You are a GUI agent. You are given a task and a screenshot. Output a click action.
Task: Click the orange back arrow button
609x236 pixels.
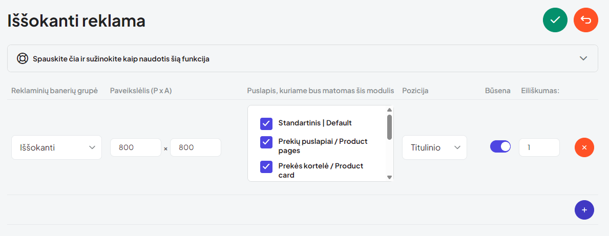pyautogui.click(x=586, y=20)
